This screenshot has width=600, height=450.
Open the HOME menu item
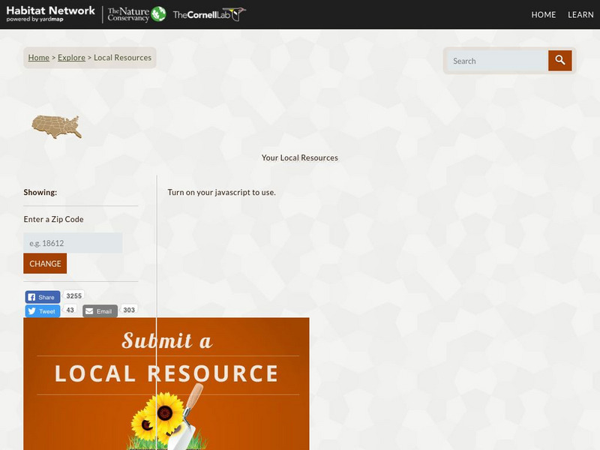point(543,14)
